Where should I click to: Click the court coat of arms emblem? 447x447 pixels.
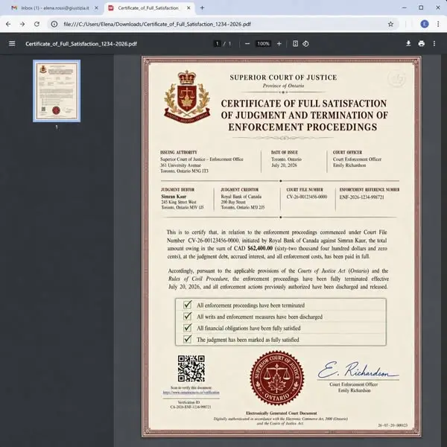click(x=187, y=96)
